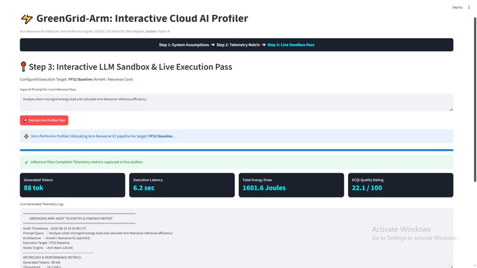Viewport: 477px width, 268px height.
Task: Select Step 2: Telemetry Matrix in breadcrumb
Action: pos(238,45)
